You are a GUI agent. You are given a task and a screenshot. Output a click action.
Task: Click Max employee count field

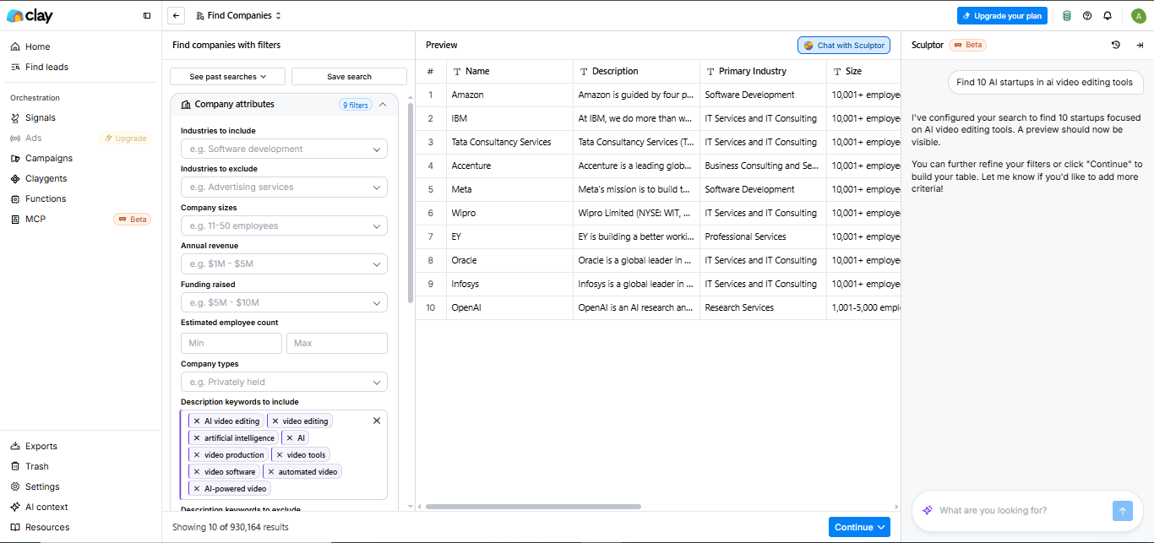tap(337, 343)
